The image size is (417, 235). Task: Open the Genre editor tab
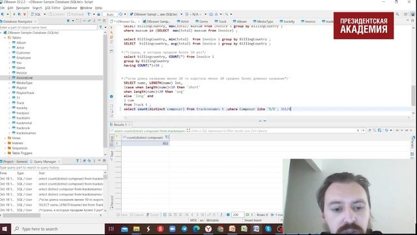202,22
